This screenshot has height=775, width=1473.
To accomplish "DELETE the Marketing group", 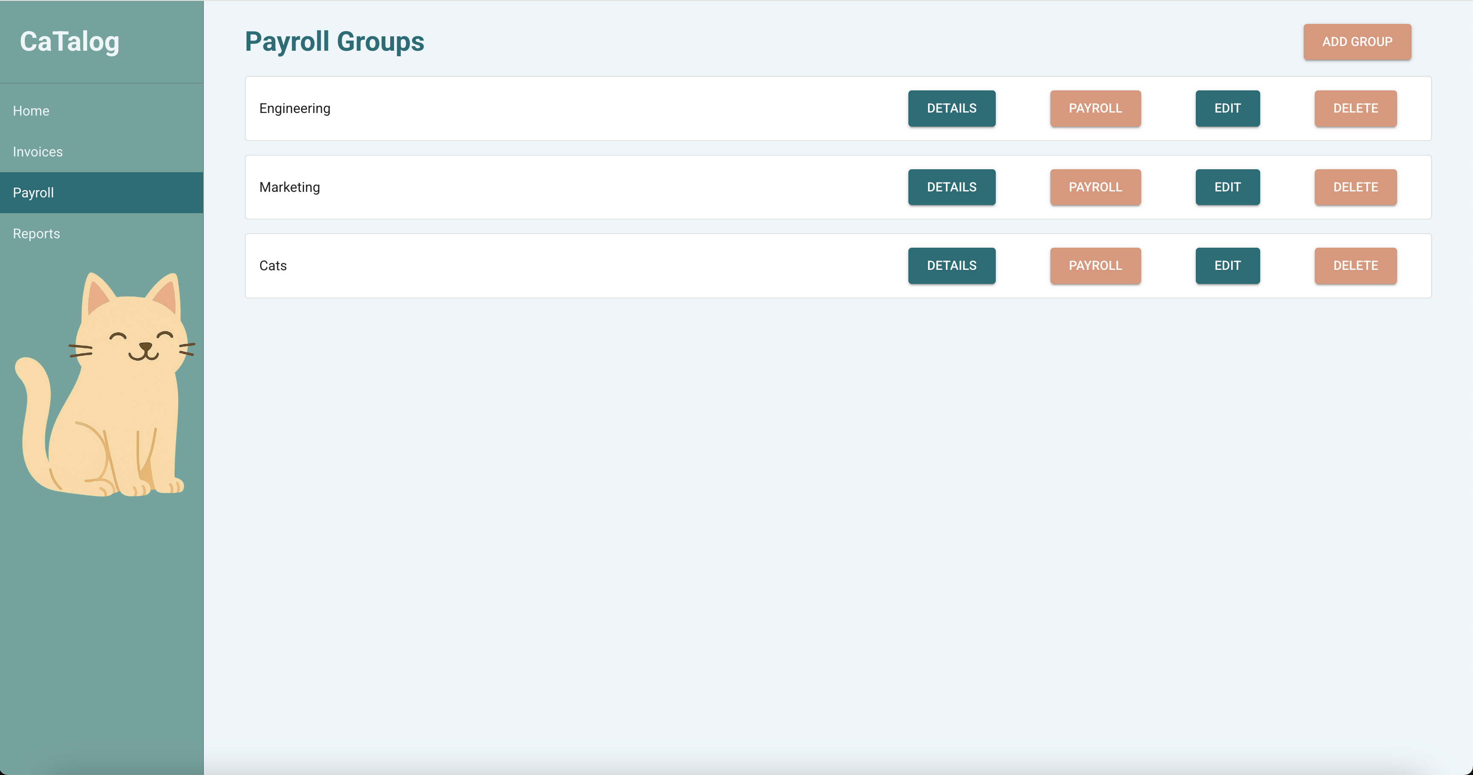I will [x=1355, y=187].
